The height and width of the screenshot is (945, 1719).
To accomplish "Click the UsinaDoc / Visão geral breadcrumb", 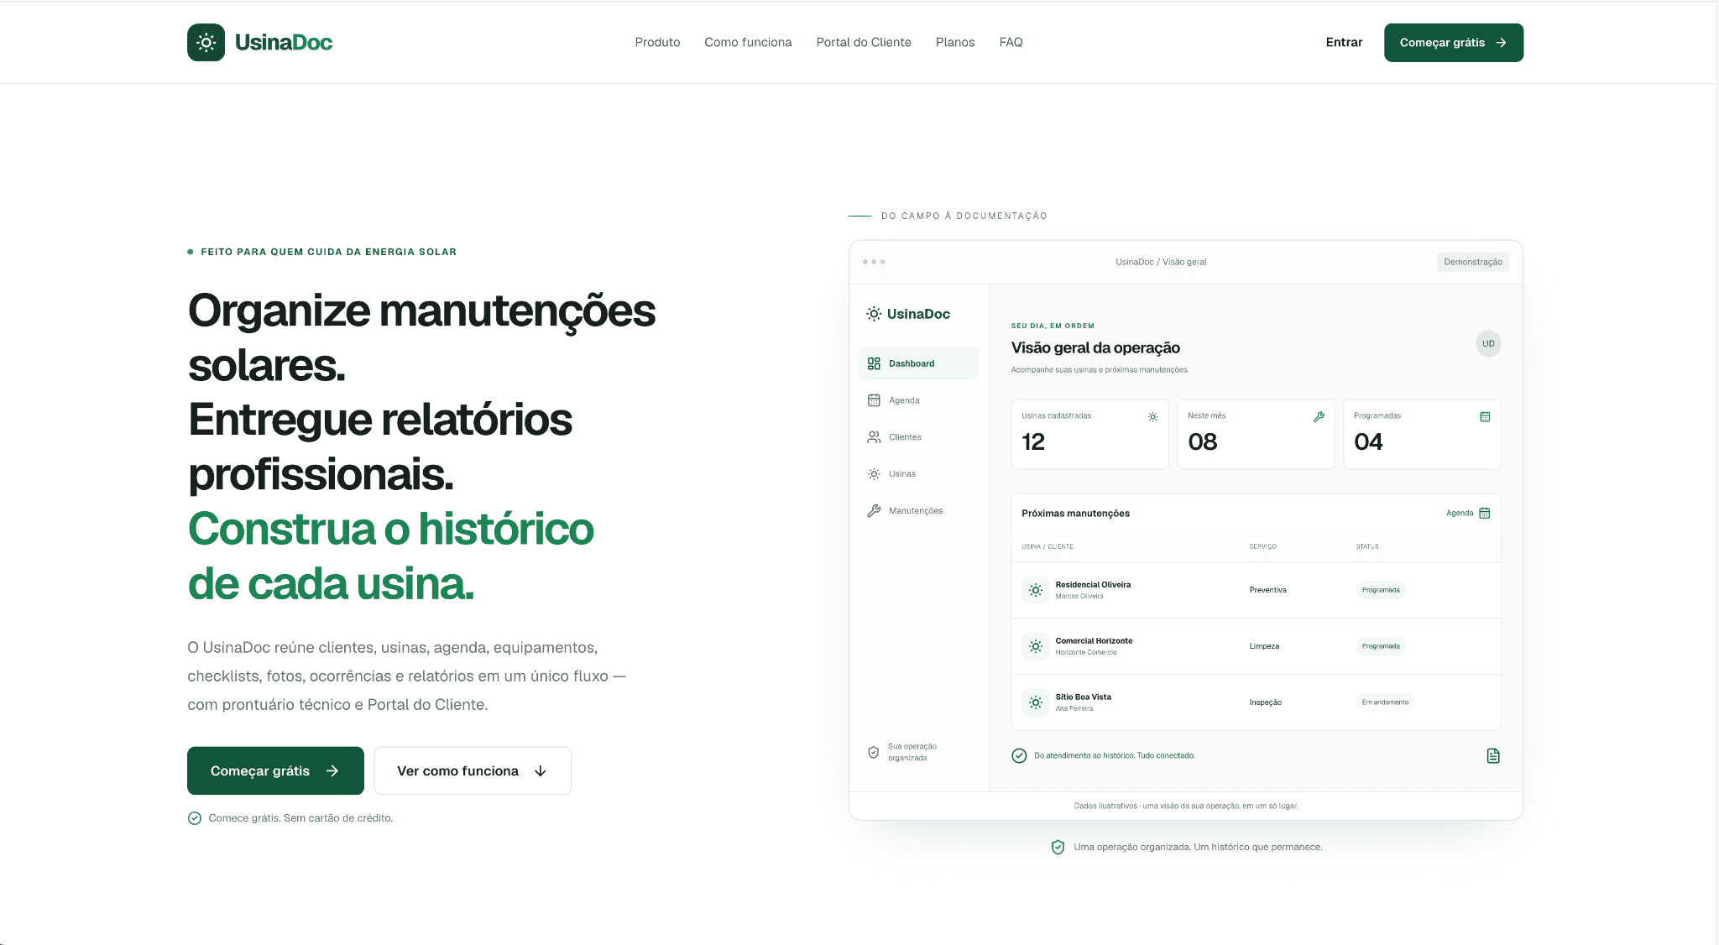I will pos(1161,262).
